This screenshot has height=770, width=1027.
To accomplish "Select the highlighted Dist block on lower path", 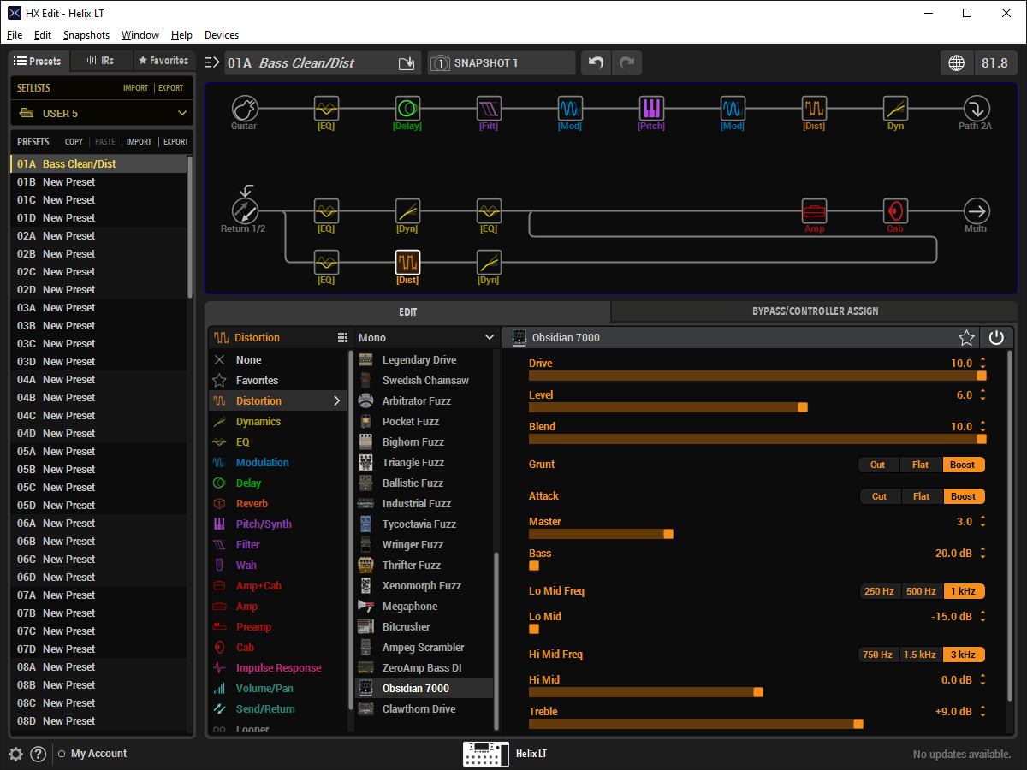I will coord(407,262).
